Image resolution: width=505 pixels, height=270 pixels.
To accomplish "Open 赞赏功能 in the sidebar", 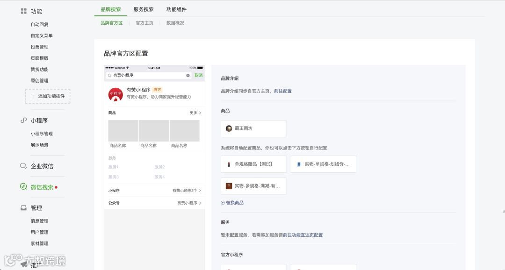I will click(x=40, y=70).
